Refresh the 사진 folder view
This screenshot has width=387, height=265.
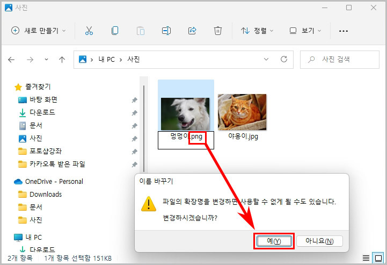pyautogui.click(x=284, y=59)
